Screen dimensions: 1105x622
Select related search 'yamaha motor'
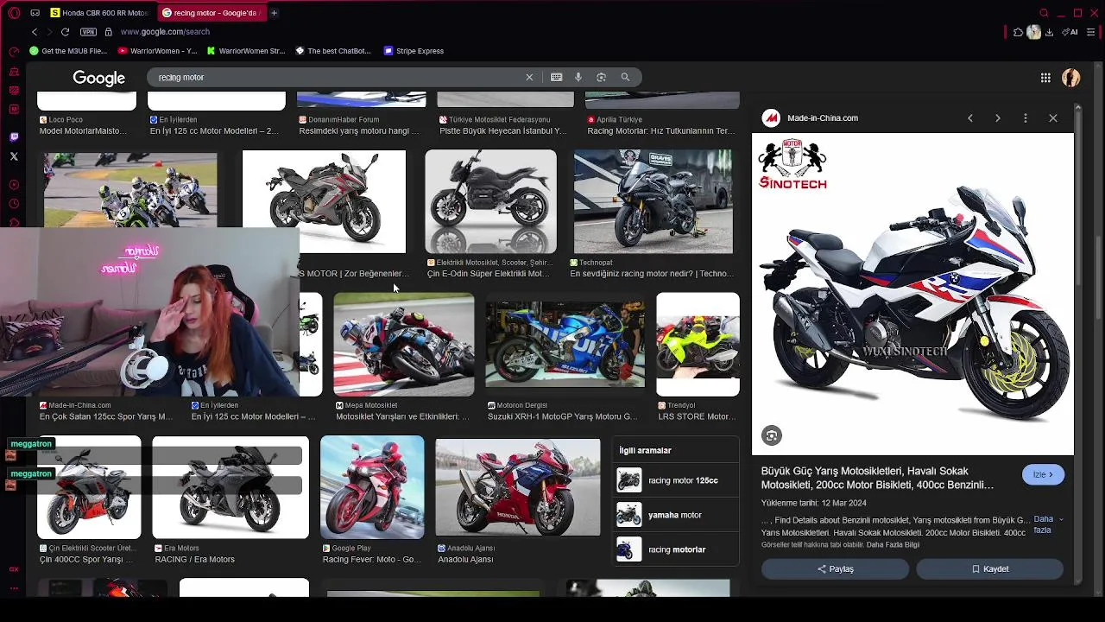[x=676, y=515]
